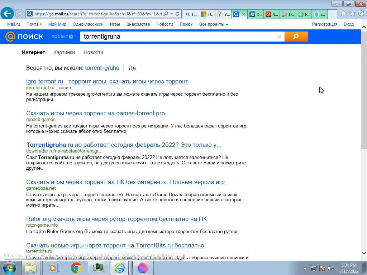The image size is (367, 275).
Task: Click the @ Поиск logo
Action: (24, 37)
